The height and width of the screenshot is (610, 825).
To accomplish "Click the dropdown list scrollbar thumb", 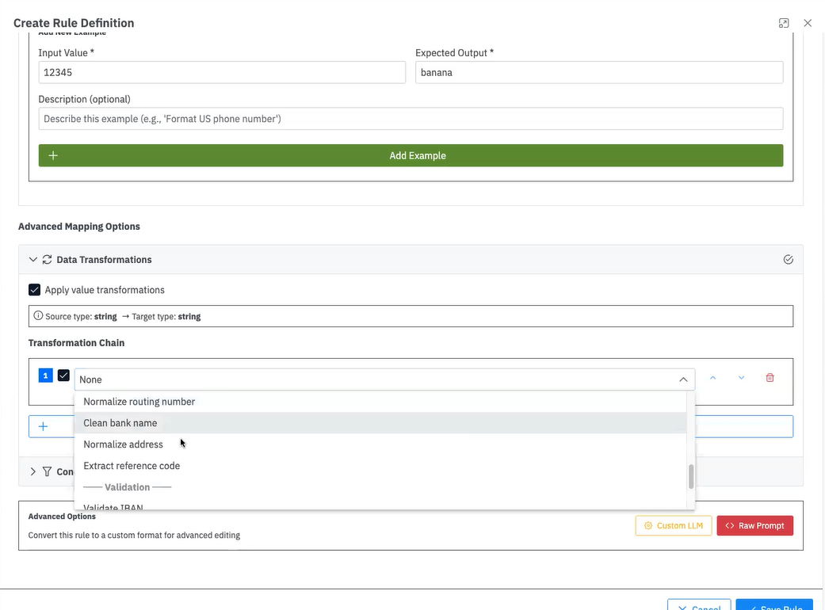I will coord(691,476).
